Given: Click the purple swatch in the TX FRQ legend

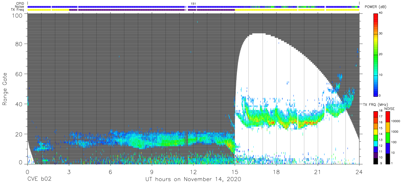Looking at the screenshot, I should click(x=376, y=155).
